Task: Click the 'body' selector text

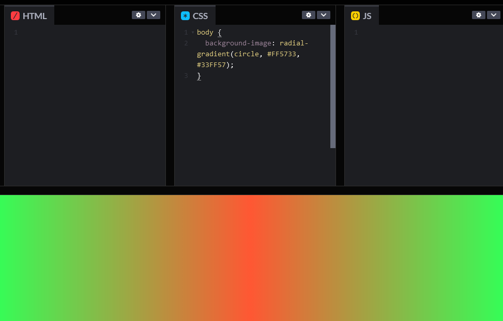Action: [205, 33]
